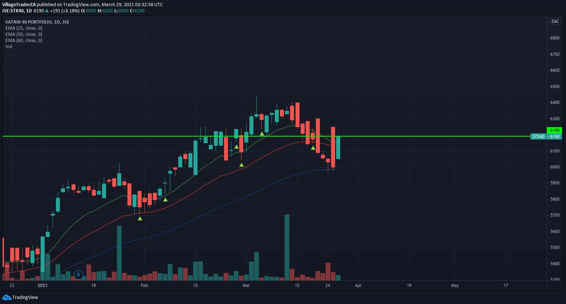Click the STX40 price tag label

point(538,137)
